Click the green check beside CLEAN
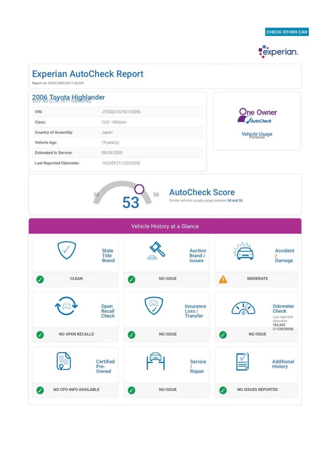This screenshot has width=330, height=468. (40, 279)
